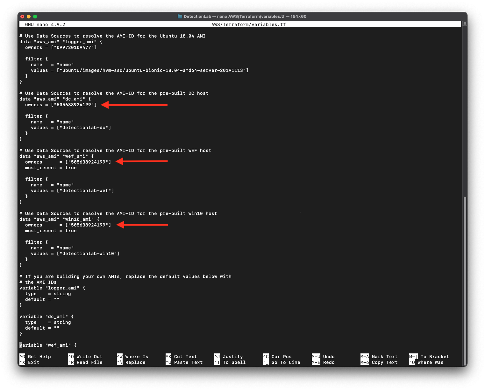Select the ^W Where Is shortcut
Image resolution: width=485 pixels, height=390 pixels.
point(132,357)
